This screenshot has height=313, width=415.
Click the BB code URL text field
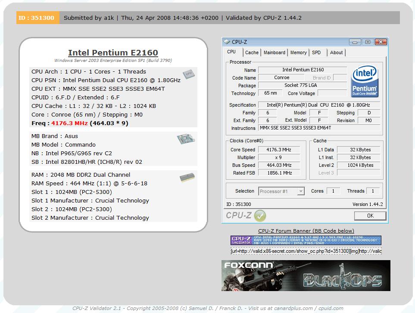click(x=306, y=251)
